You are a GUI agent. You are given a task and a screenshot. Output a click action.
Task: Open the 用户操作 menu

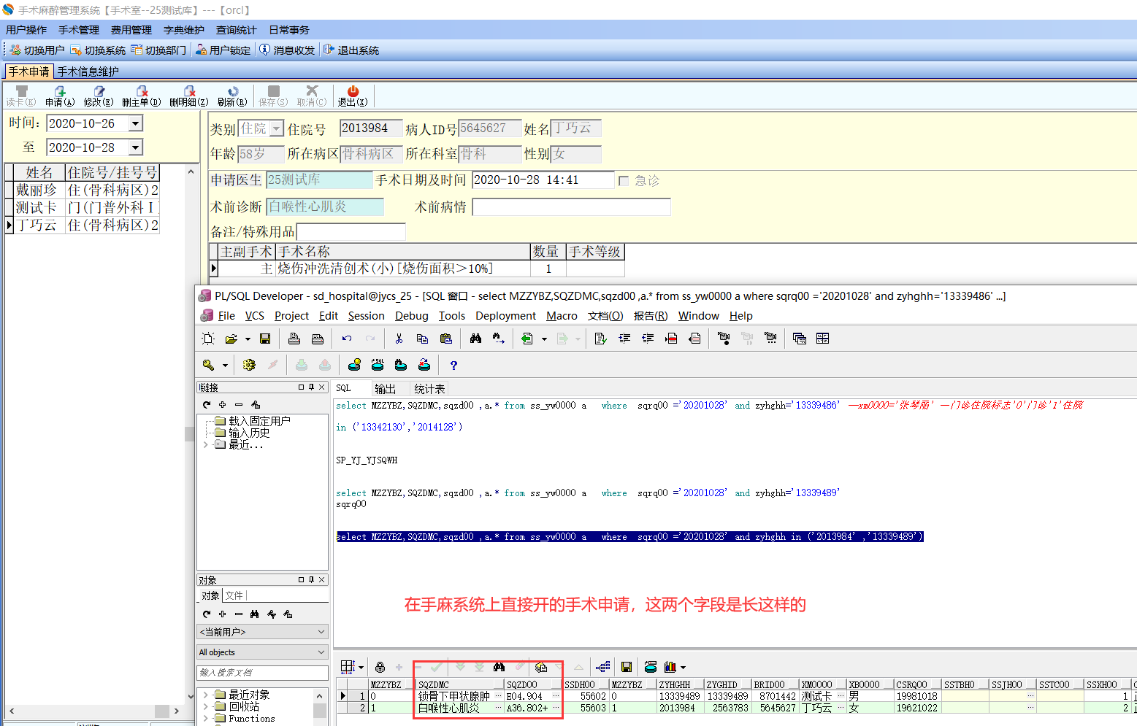[26, 30]
